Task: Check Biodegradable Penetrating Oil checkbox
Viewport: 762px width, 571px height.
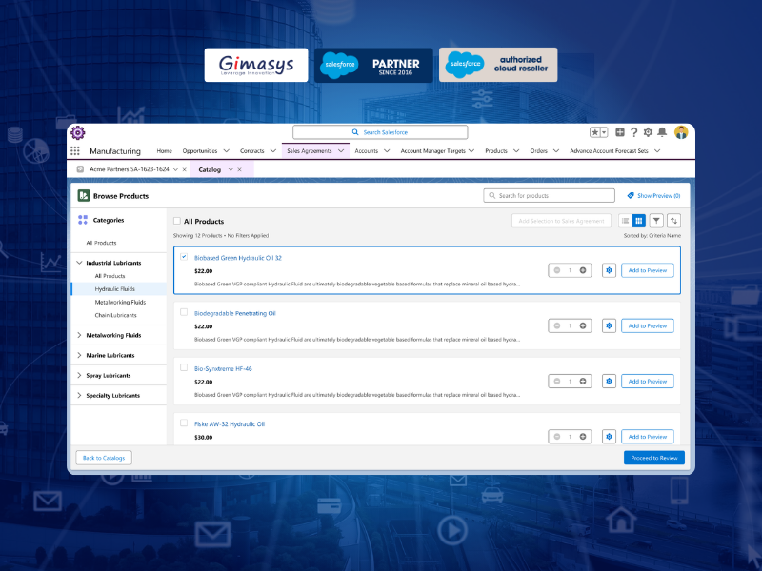Action: [184, 312]
